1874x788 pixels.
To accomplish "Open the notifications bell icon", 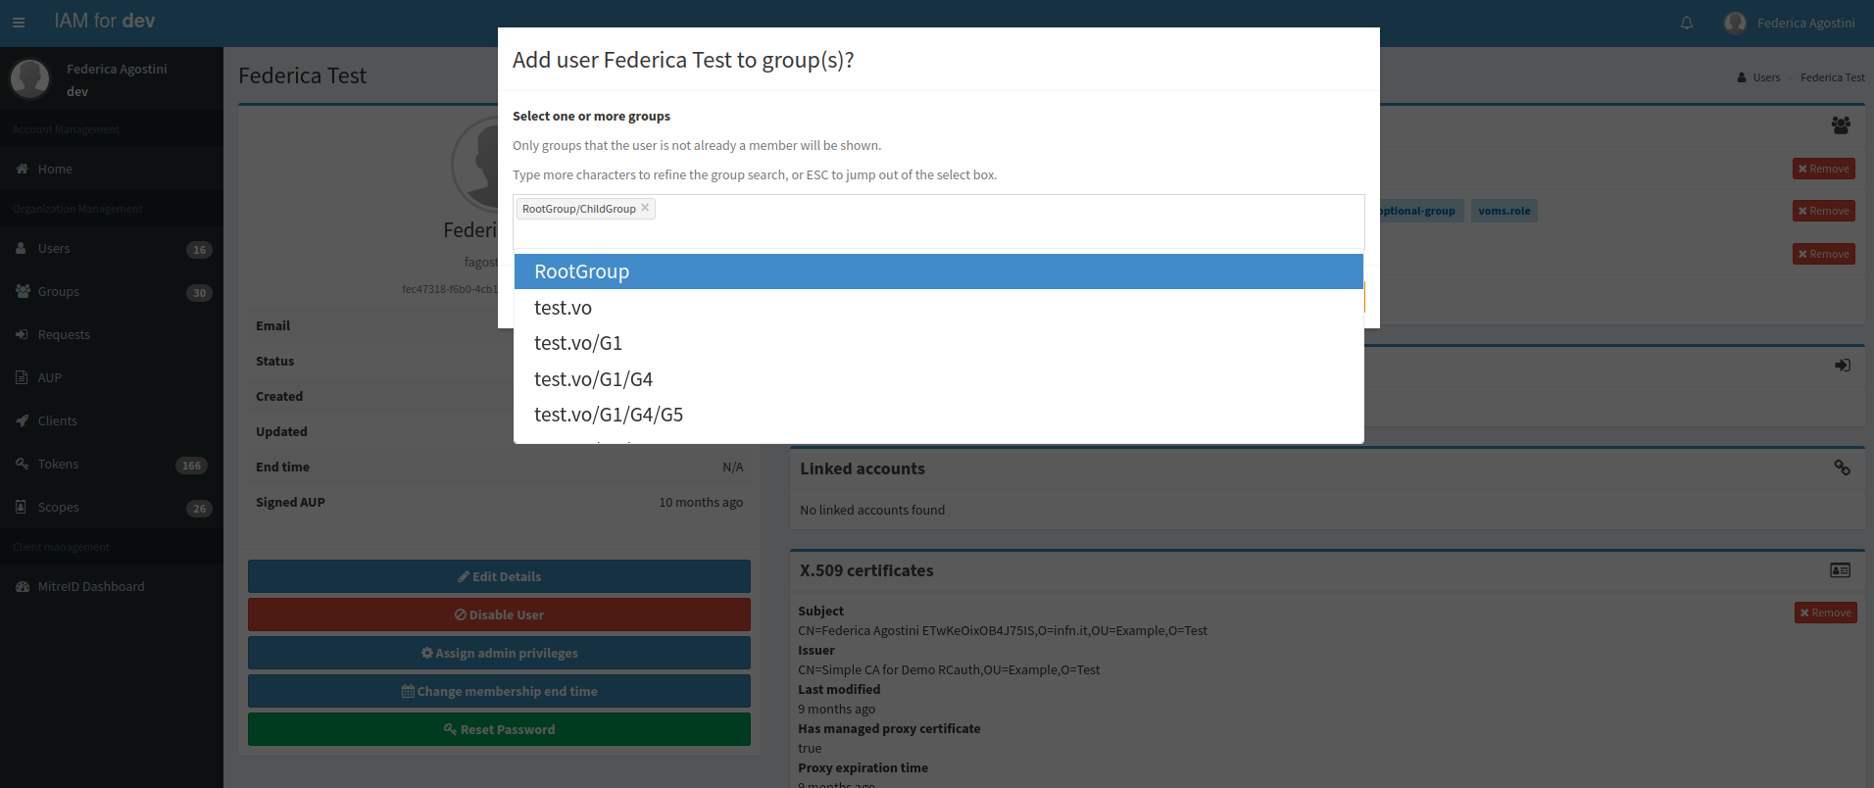I will coord(1687,23).
